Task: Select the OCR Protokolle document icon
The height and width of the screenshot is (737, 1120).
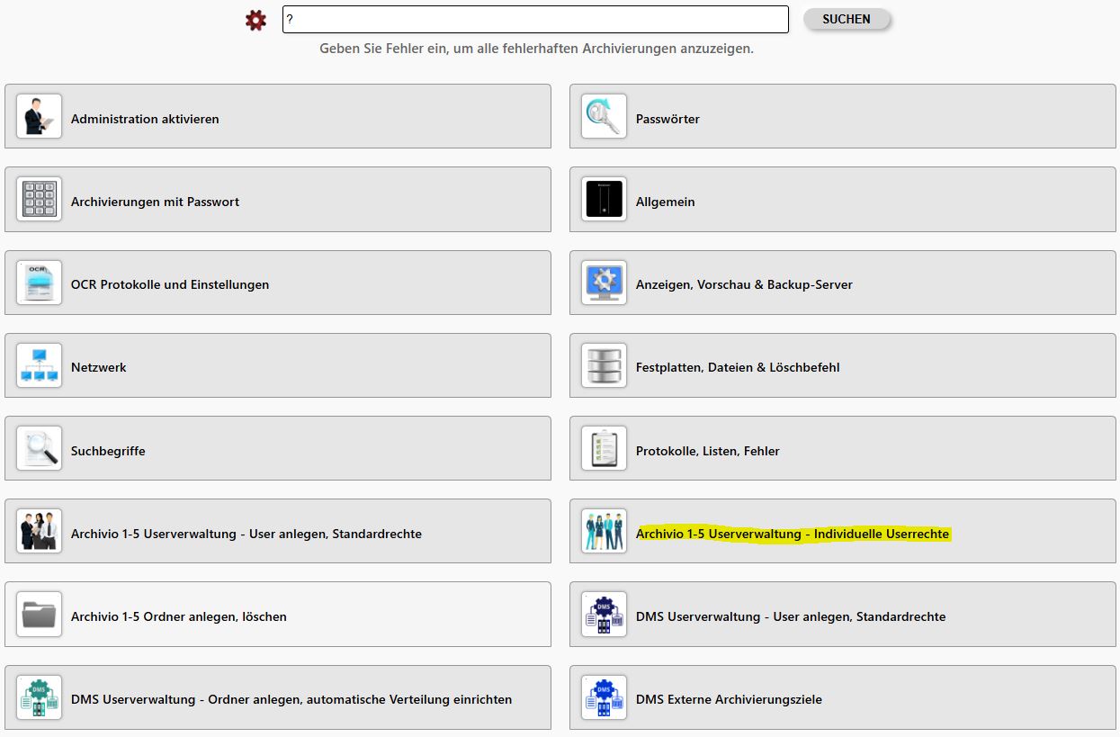Action: pyautogui.click(x=39, y=283)
